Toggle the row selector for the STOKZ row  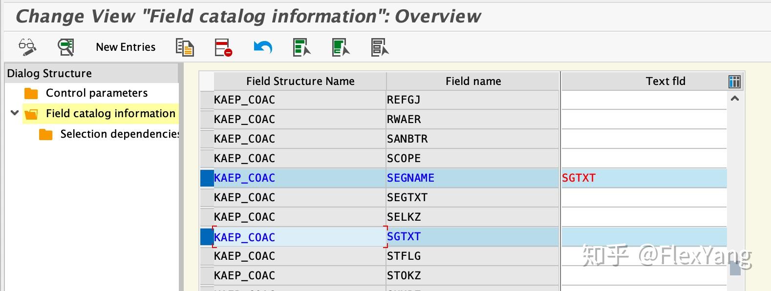tap(207, 275)
